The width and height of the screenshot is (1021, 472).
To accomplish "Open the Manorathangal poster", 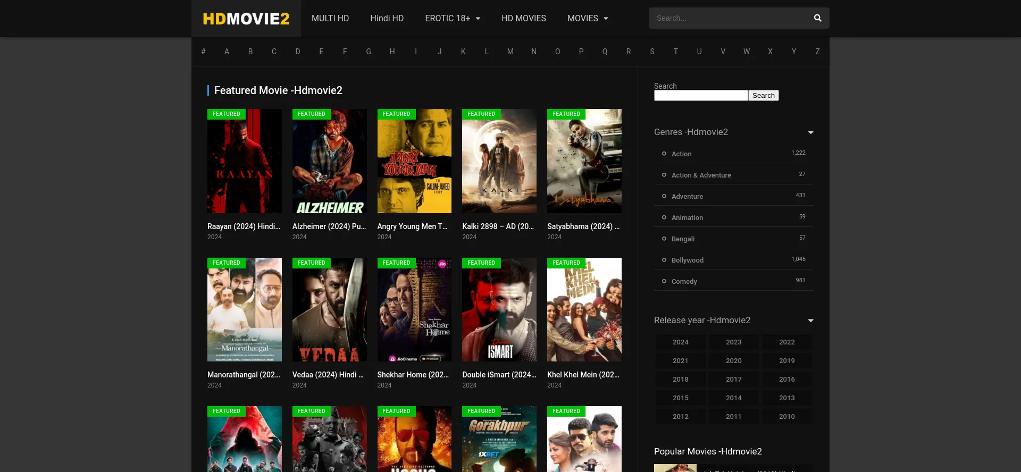I will 245,310.
